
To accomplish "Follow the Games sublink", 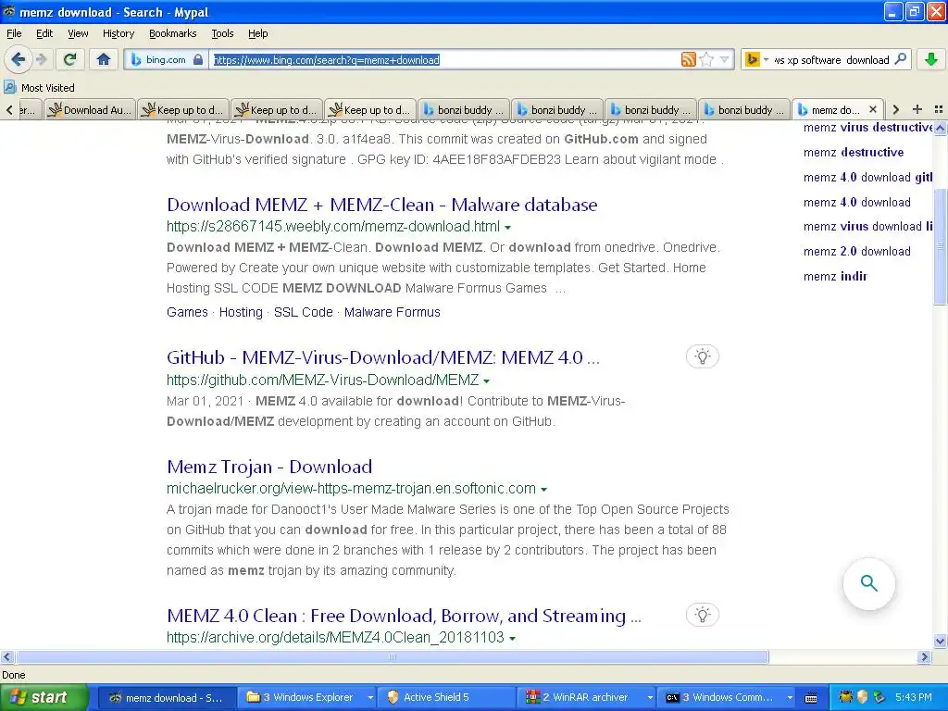I will point(187,312).
